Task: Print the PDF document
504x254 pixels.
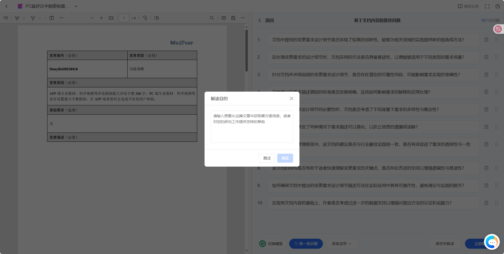Action: pyautogui.click(x=224, y=18)
